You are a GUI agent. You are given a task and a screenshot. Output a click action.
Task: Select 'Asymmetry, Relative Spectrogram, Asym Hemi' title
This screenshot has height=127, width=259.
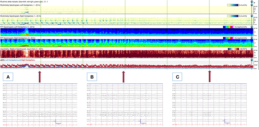(22, 49)
